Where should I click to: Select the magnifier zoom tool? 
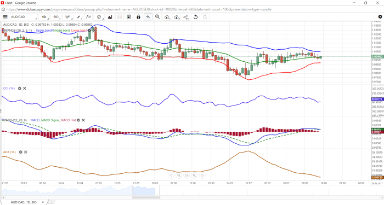(x=157, y=17)
